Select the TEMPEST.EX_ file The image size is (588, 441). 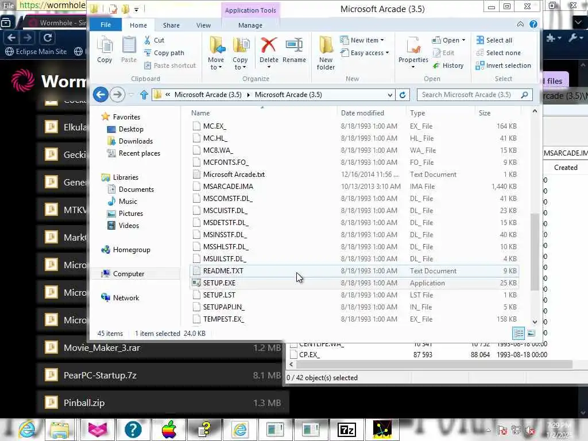click(354, 319)
